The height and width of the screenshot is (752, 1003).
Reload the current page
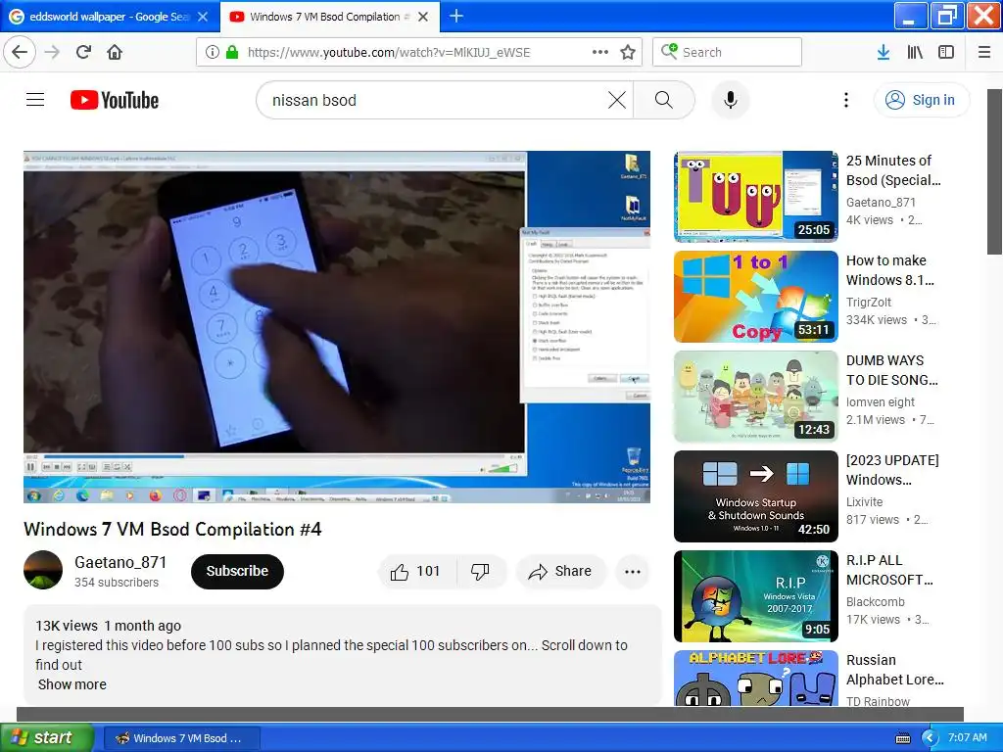coord(83,52)
